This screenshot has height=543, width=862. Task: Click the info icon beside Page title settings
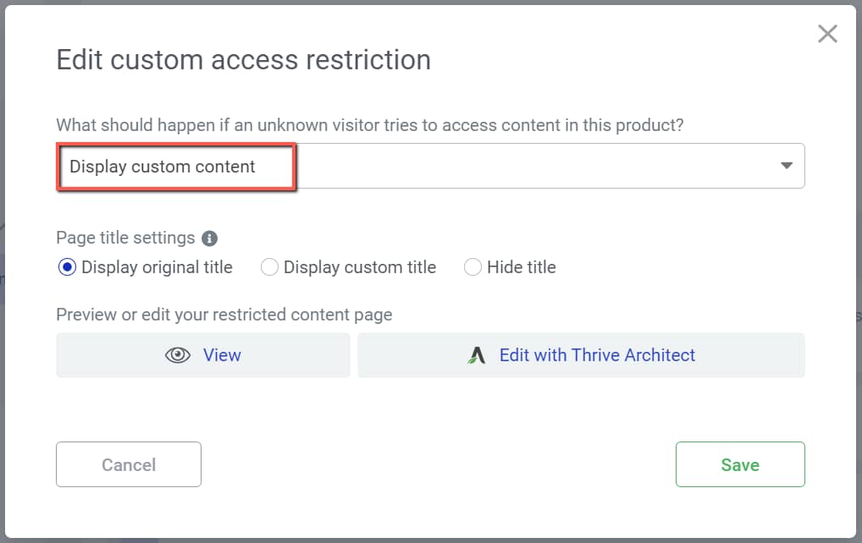point(210,239)
